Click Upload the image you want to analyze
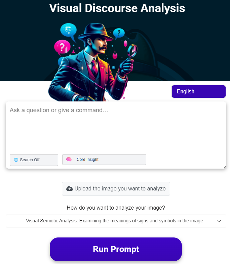Screen dimensions: 230x264 116,188
